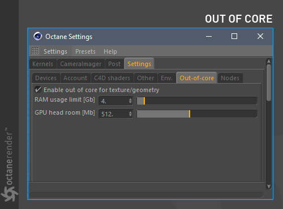283x209 pixels.
Task: Open the Nodes sub-tab
Action: tap(230, 78)
